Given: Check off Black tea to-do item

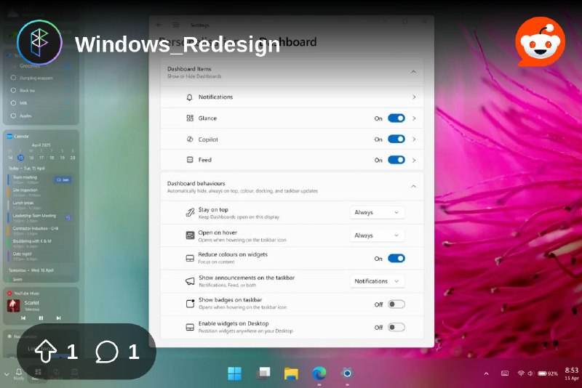Looking at the screenshot, I should tap(13, 90).
